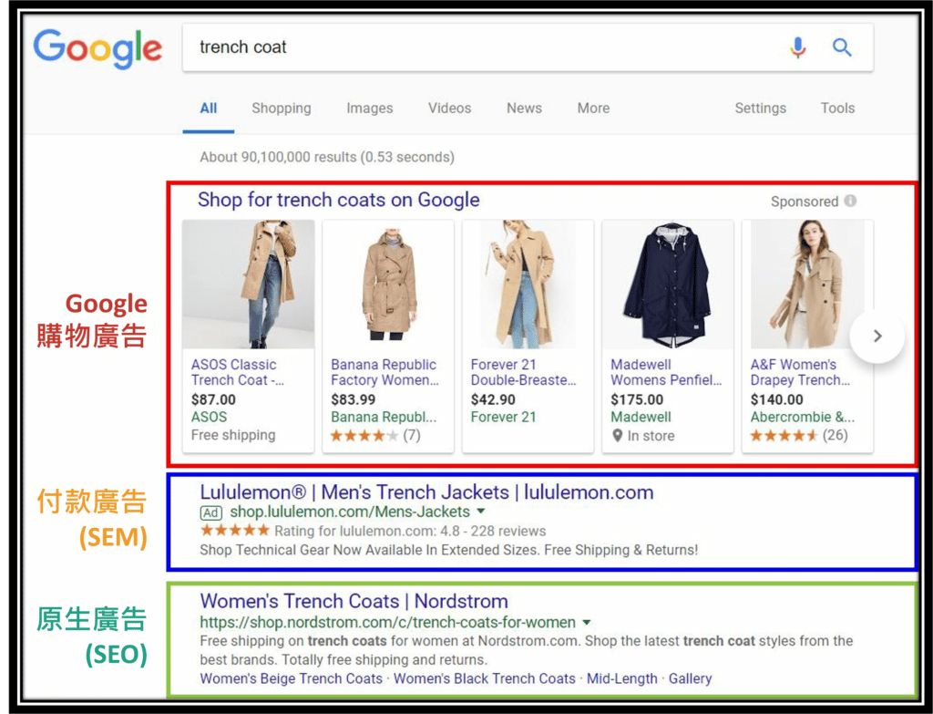Click the $140.00 price
Image resolution: width=933 pixels, height=714 pixels.
[776, 399]
